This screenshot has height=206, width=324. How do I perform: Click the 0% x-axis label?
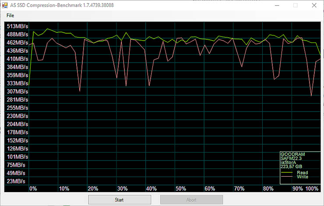[33, 189]
